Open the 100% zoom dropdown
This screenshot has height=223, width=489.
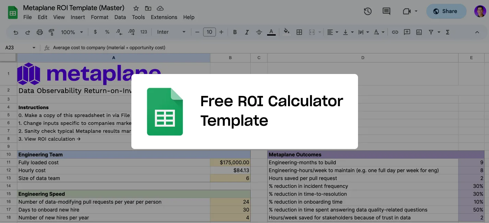(72, 32)
